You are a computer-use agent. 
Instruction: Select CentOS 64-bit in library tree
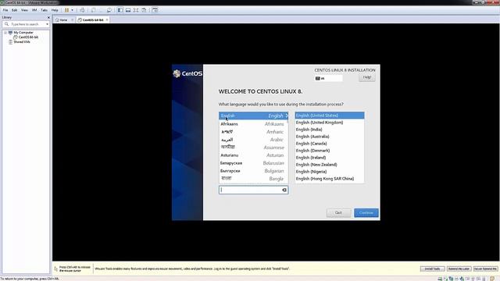[28, 37]
